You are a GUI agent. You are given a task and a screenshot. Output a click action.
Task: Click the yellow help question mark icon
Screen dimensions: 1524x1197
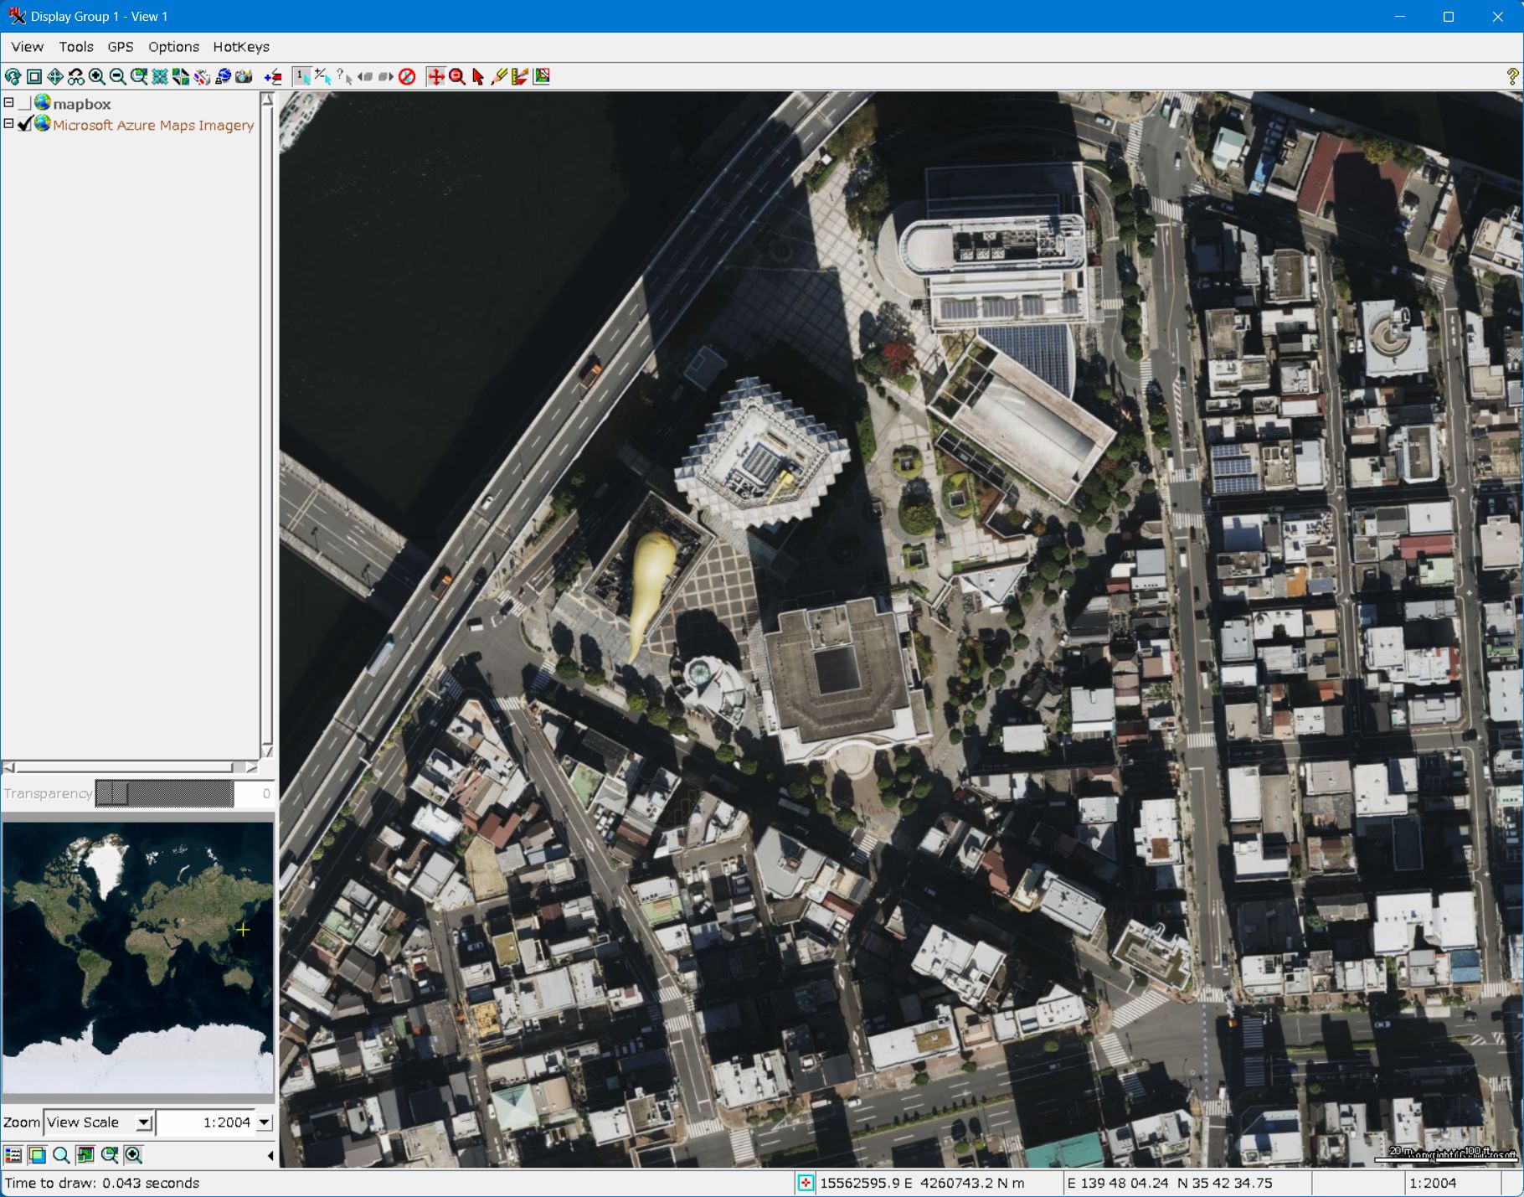click(x=1511, y=77)
